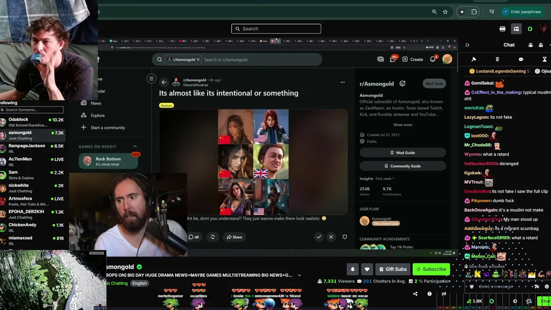The width and height of the screenshot is (551, 310).
Task: Open the Reddit chat icon with 99+ badge
Action: (x=393, y=59)
